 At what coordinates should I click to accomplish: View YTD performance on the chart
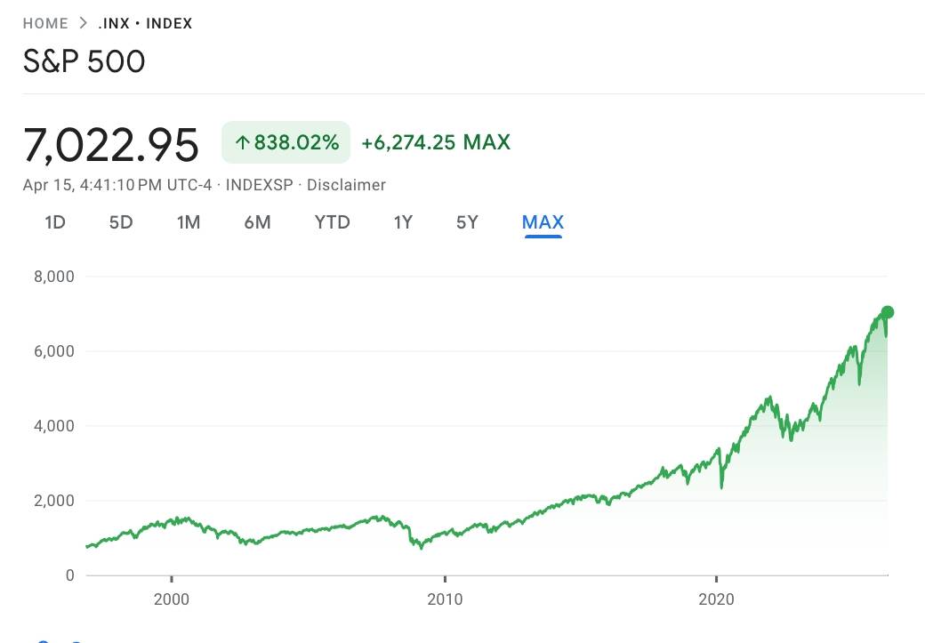click(332, 222)
